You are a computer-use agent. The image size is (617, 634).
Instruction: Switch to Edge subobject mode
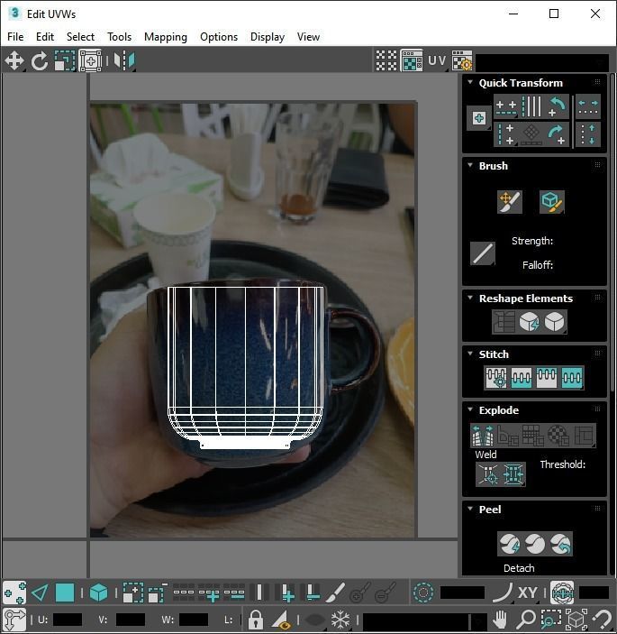click(x=40, y=593)
